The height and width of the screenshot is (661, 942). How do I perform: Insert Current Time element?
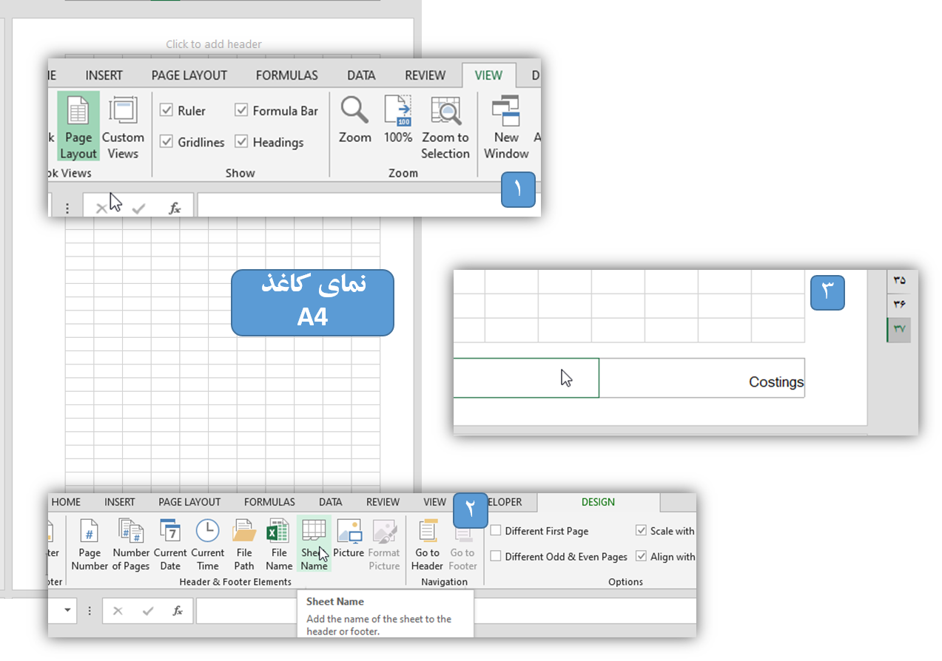pos(207,545)
